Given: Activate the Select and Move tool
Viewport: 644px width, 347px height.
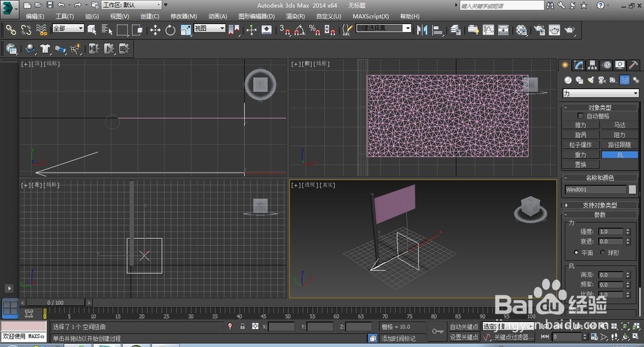Looking at the screenshot, I should tap(155, 30).
